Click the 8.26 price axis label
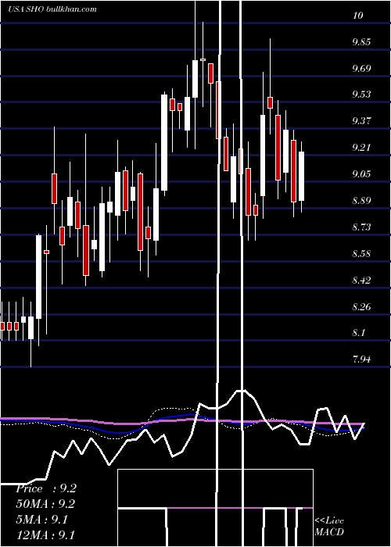This screenshot has width=391, height=547. [x=361, y=306]
